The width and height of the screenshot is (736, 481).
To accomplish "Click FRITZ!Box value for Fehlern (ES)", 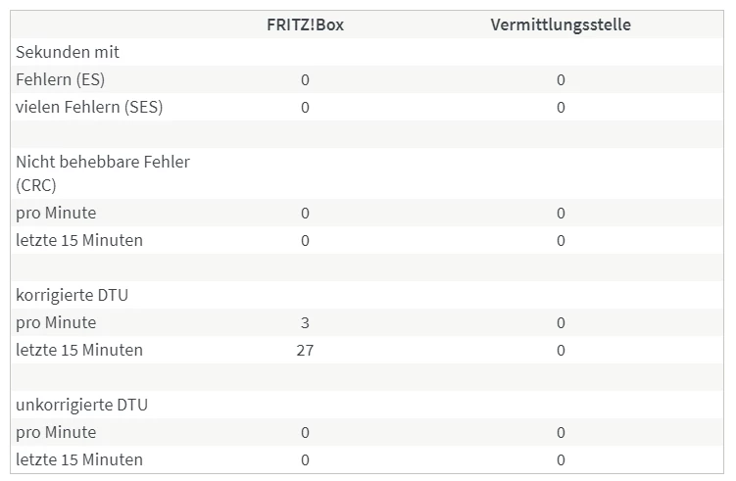I will 305,79.
